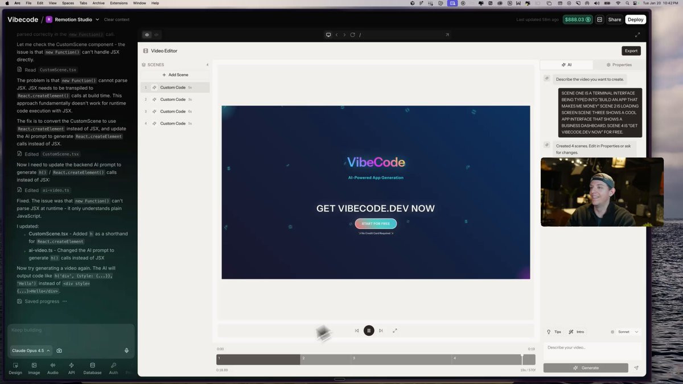Click the Deploy button

[636, 19]
